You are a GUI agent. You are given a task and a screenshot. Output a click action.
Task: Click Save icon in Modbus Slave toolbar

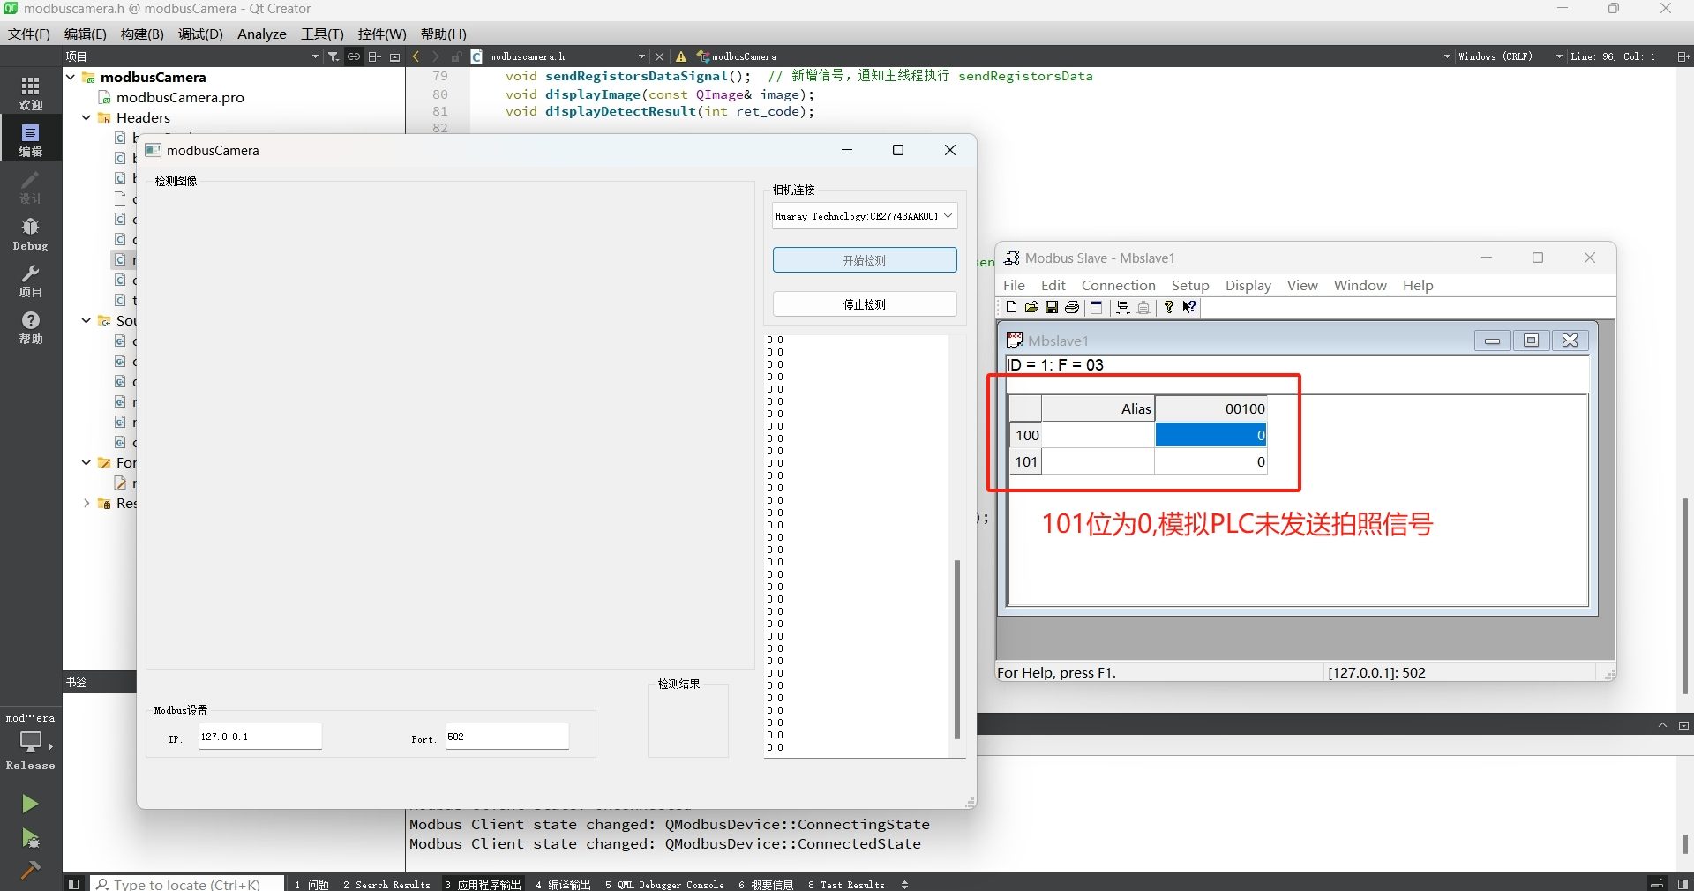coord(1052,307)
